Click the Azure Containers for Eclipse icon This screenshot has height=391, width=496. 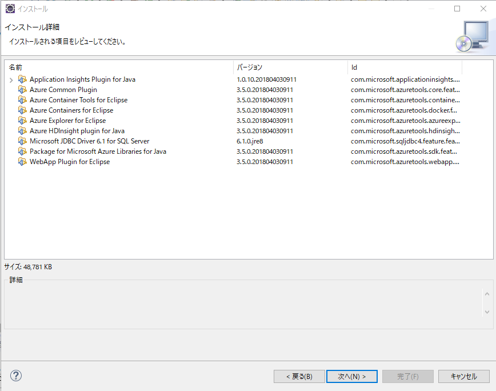click(22, 110)
